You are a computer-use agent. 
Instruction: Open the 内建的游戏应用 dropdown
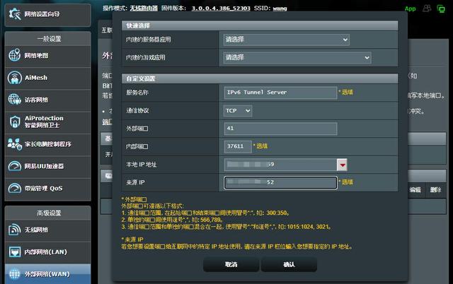click(x=297, y=57)
